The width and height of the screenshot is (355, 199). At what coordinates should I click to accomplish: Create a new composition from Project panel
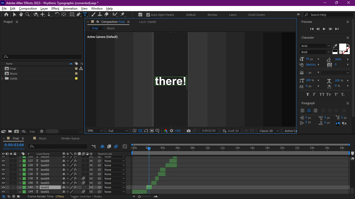tap(16, 131)
